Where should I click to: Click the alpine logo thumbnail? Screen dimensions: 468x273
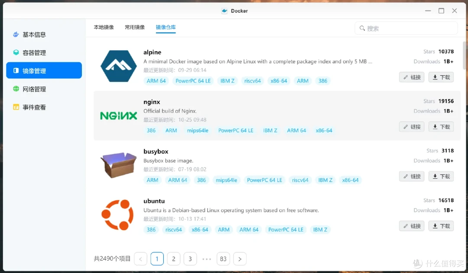118,66
